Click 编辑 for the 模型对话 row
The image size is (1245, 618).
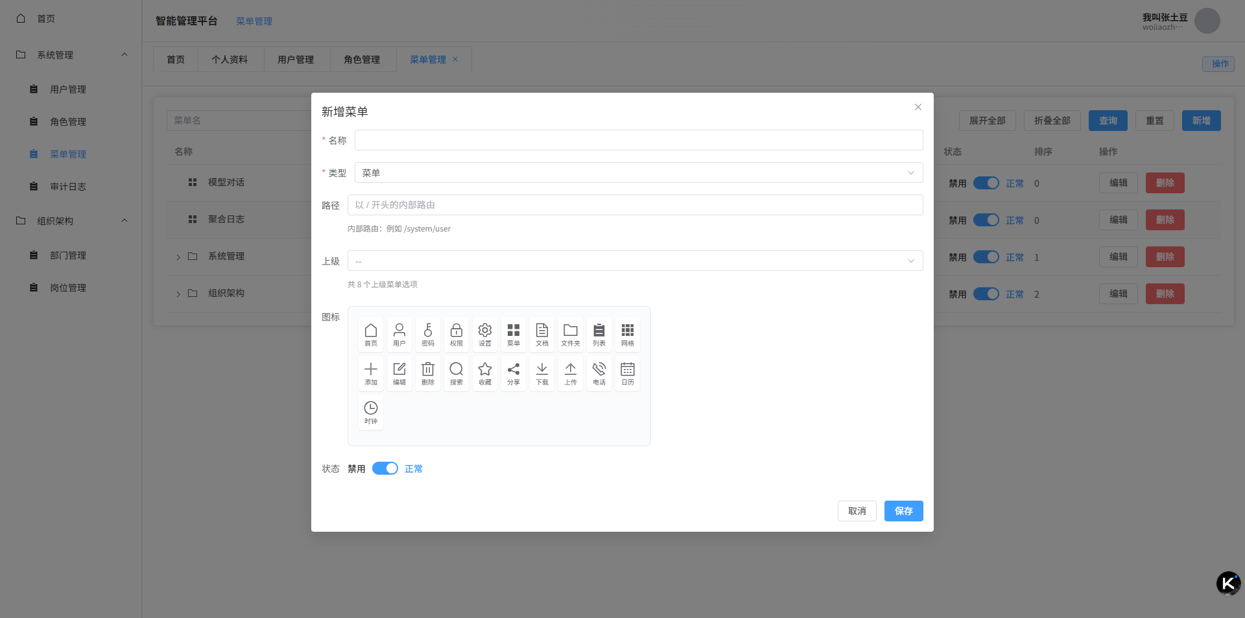1118,183
